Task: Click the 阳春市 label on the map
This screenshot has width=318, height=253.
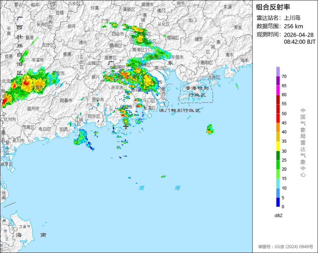Action: [66, 100]
